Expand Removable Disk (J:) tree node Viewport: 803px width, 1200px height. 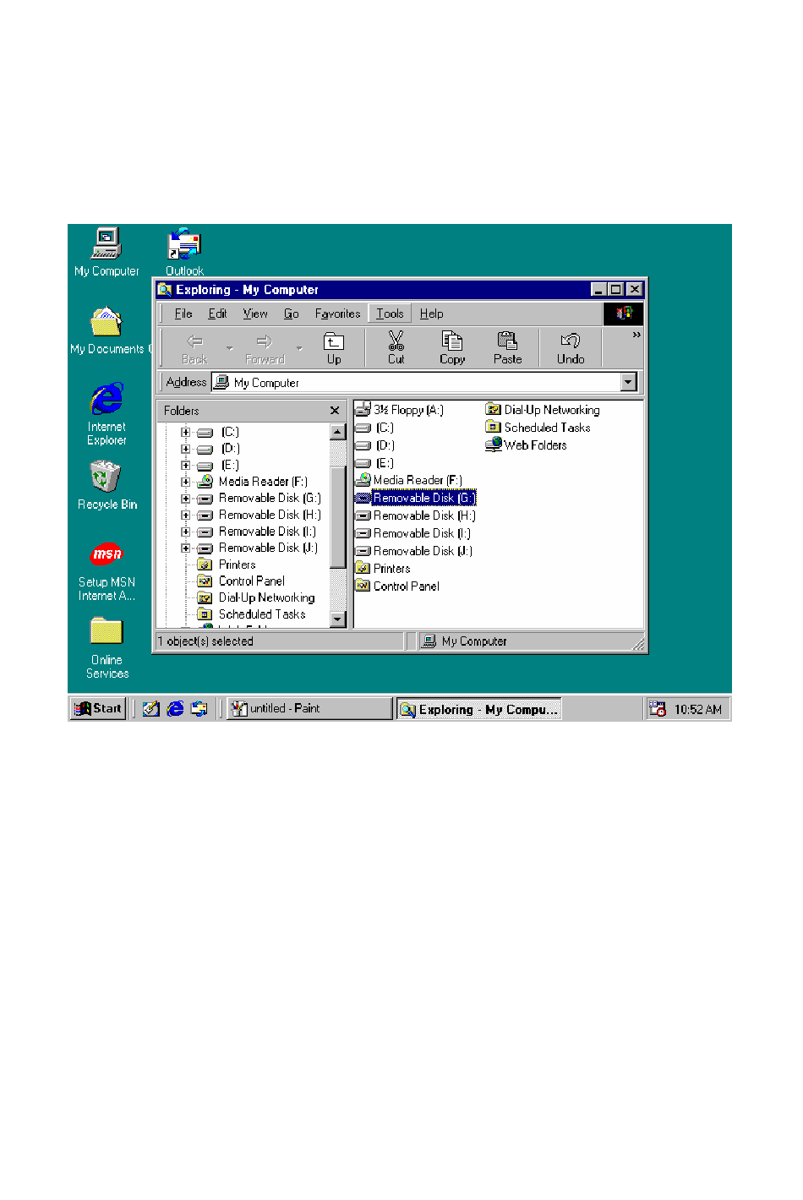(x=185, y=548)
